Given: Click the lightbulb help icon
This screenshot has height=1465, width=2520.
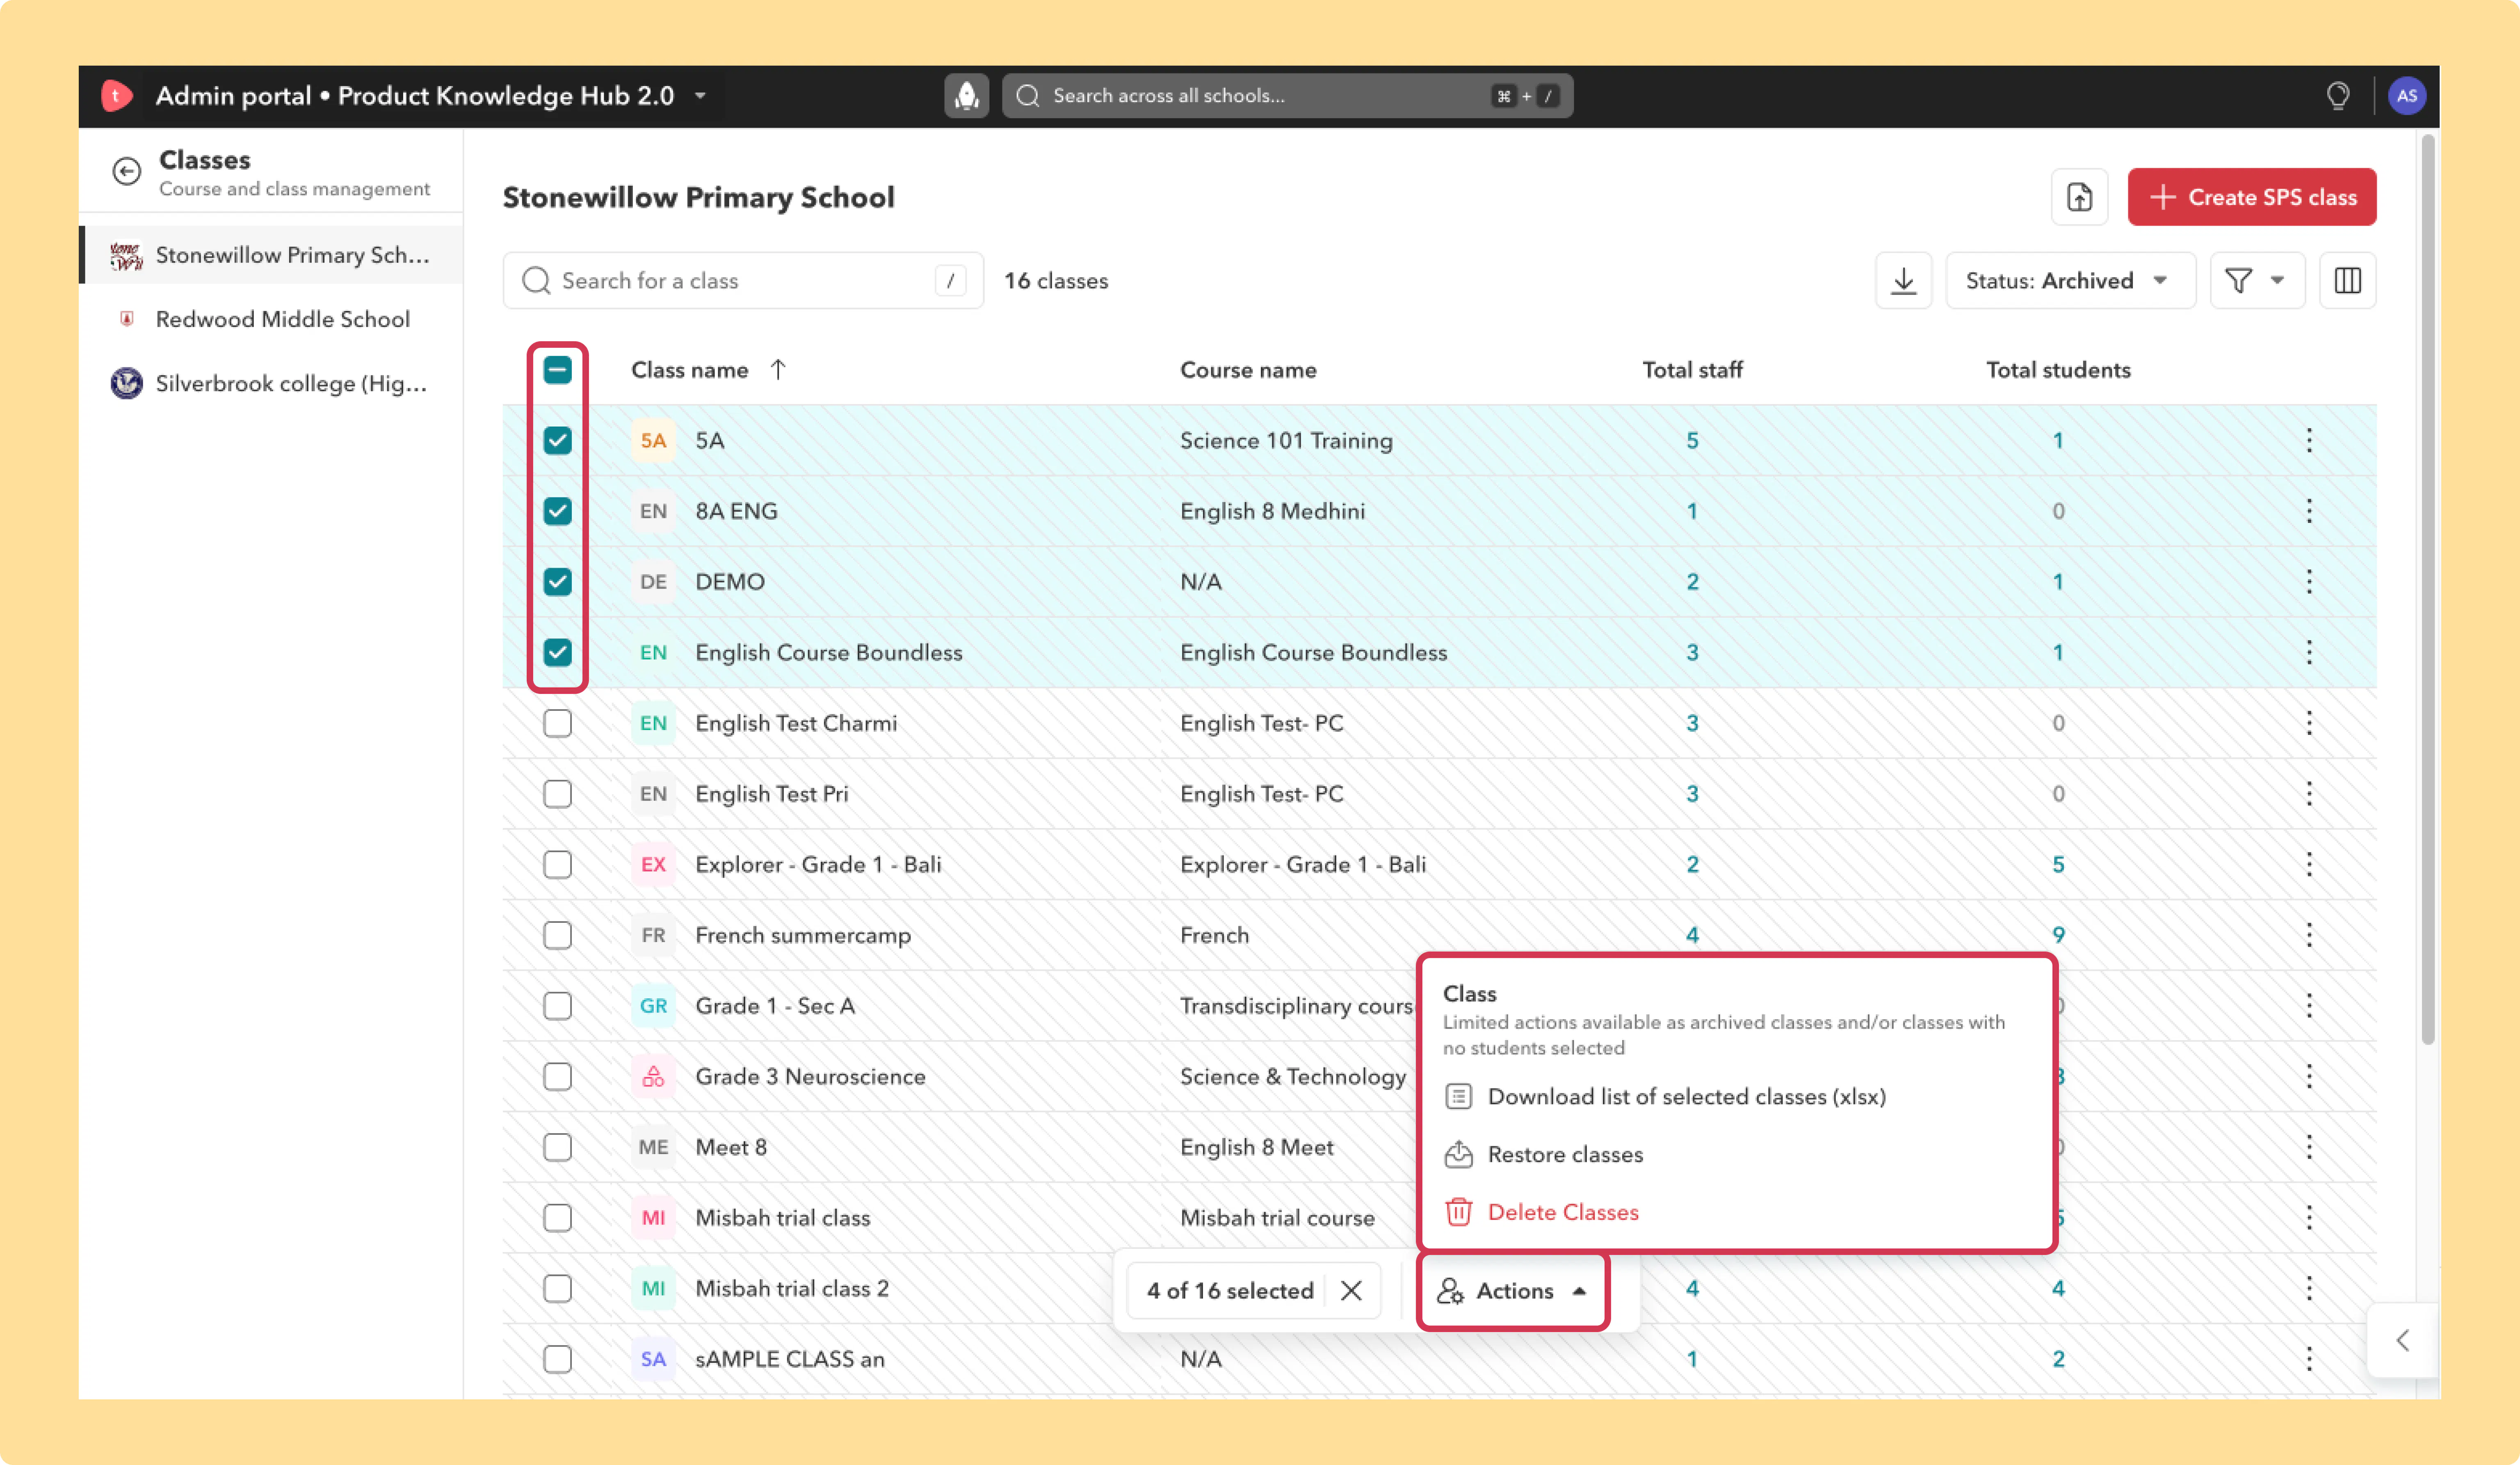Looking at the screenshot, I should pyautogui.click(x=2338, y=96).
